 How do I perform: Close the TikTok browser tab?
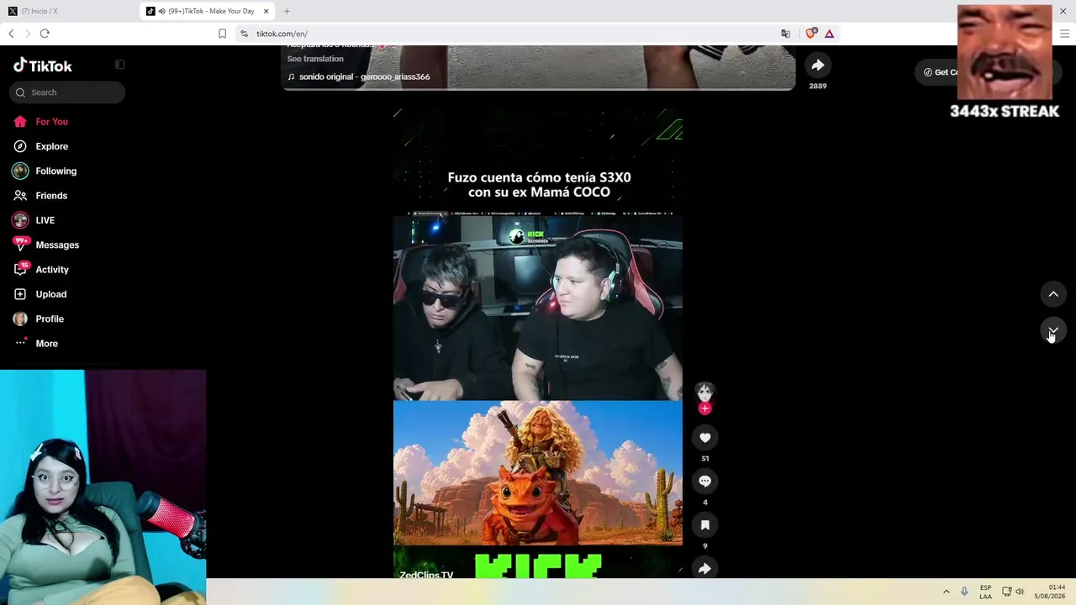266,11
